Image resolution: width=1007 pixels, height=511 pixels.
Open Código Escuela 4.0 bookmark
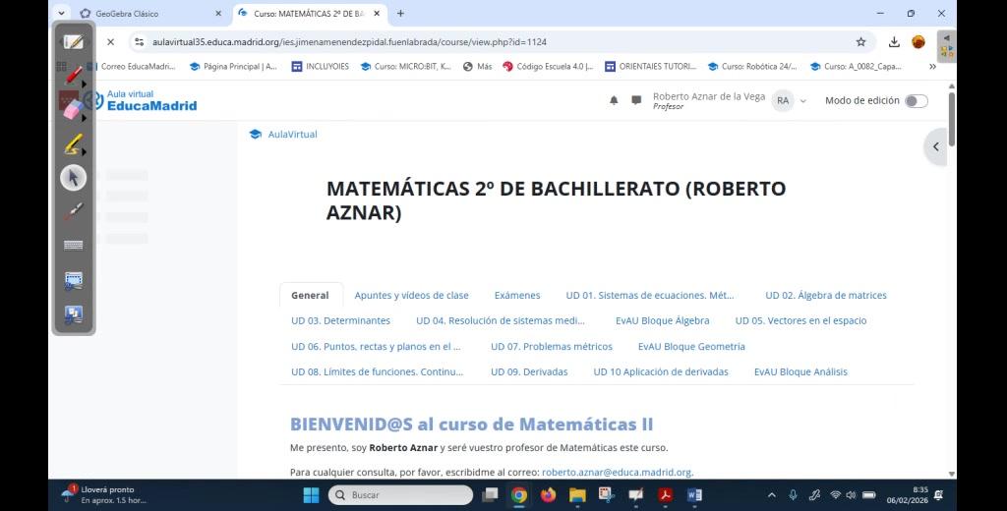(x=549, y=66)
